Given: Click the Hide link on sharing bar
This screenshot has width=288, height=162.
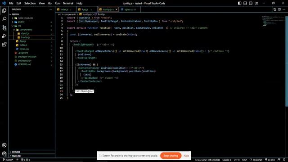Looking at the screenshot, I should click(186, 156).
